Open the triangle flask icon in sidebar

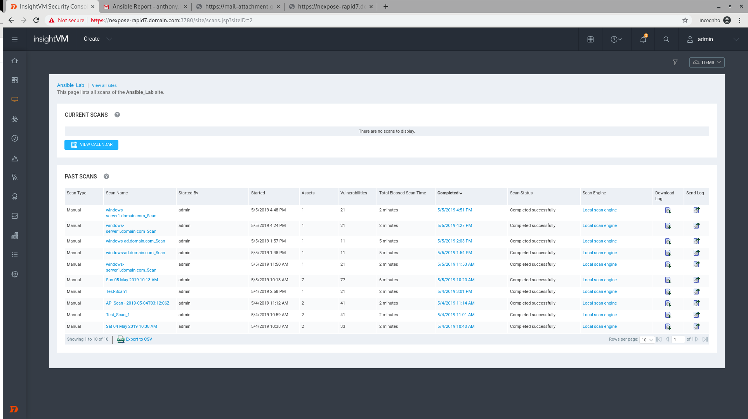pyautogui.click(x=15, y=158)
